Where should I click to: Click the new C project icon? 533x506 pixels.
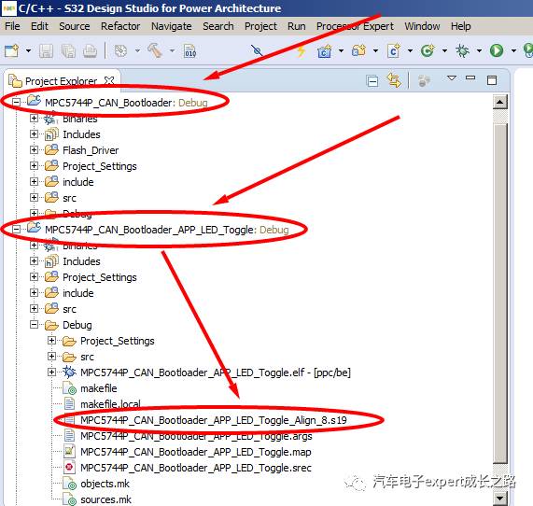coord(324,51)
